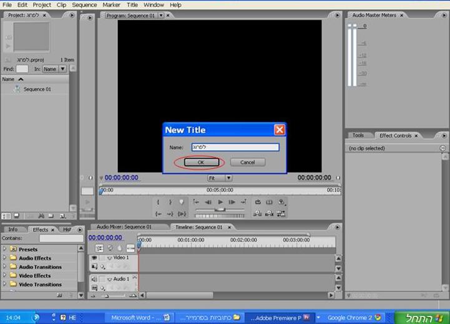
Task: Click the shuttle slider in Program monitor
Action: (x=220, y=210)
